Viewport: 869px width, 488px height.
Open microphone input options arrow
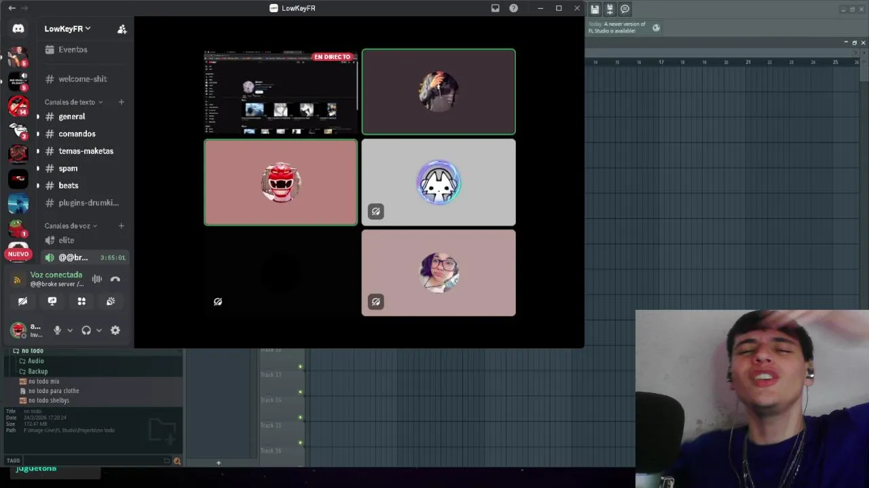click(69, 330)
